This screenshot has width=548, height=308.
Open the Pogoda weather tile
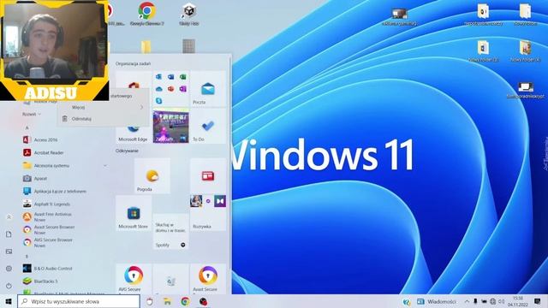pos(152,176)
